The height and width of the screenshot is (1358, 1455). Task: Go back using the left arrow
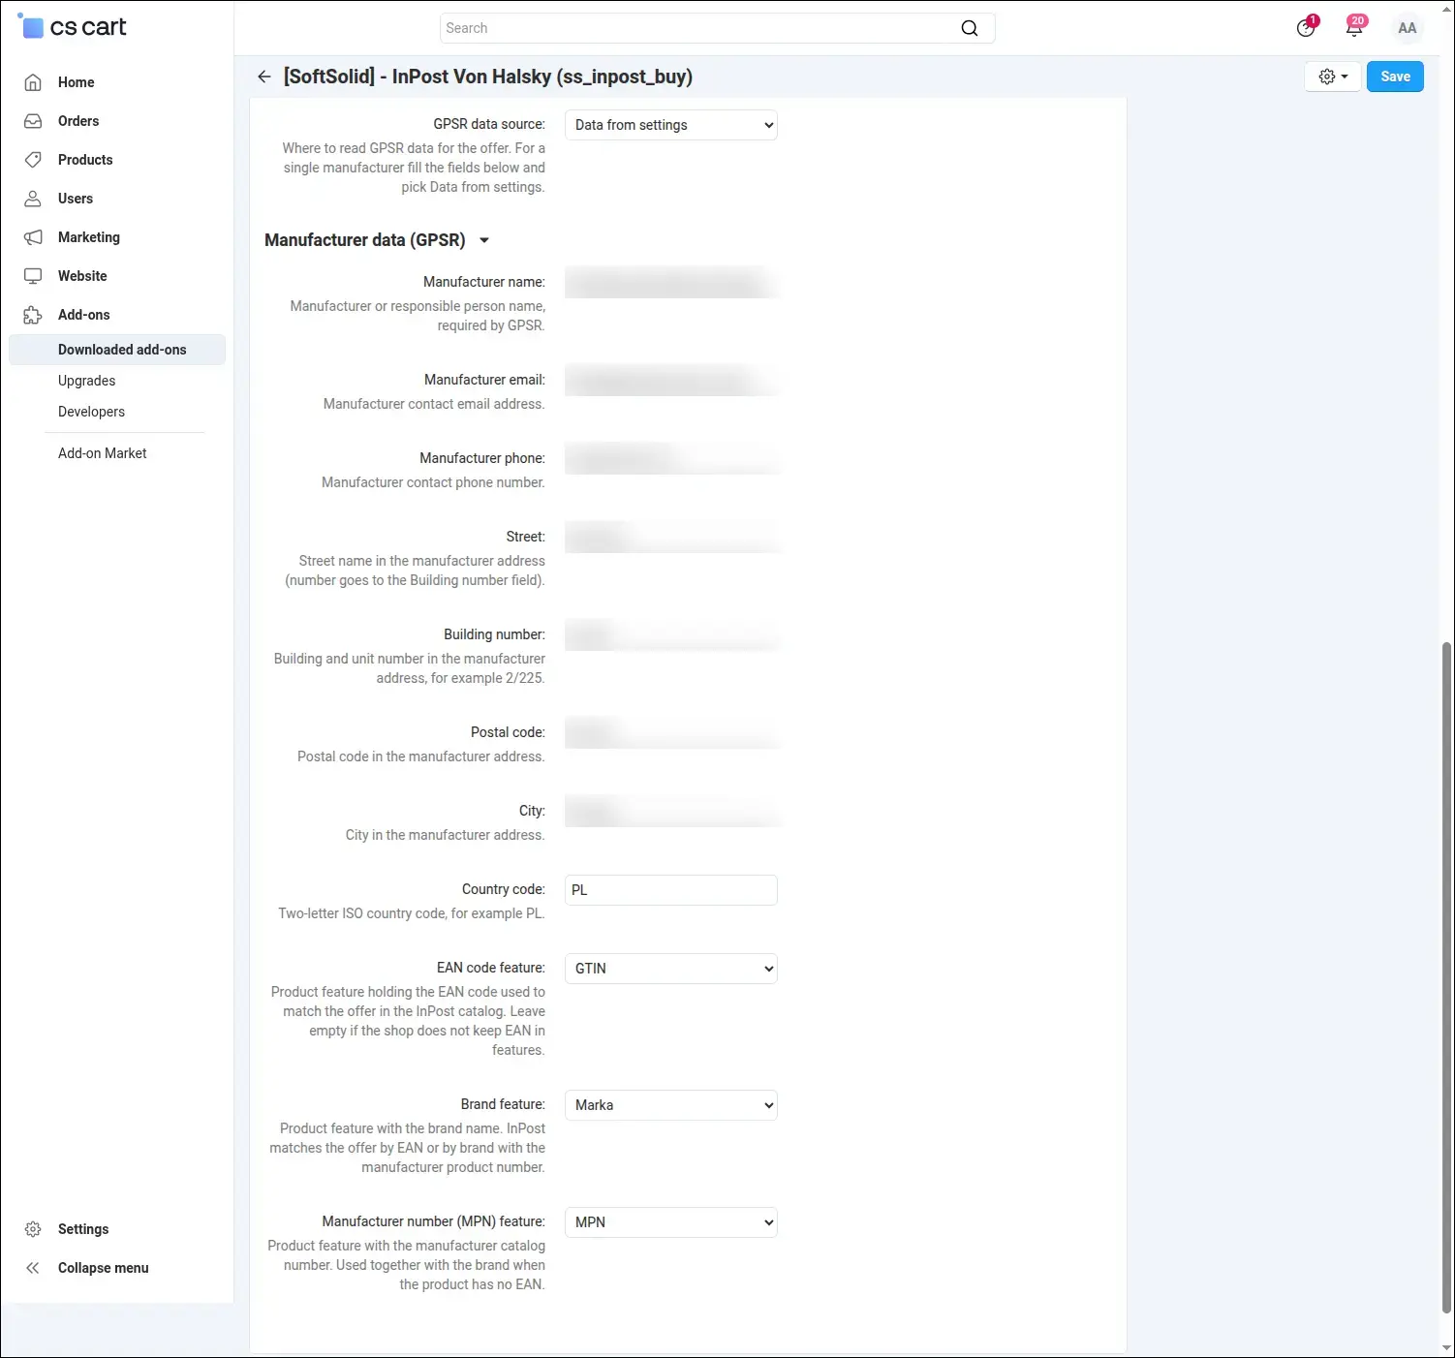tap(264, 77)
